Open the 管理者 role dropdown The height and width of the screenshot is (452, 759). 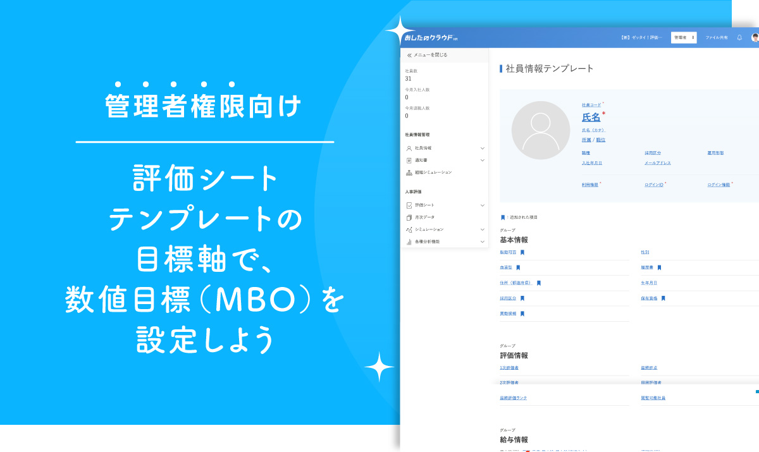tap(684, 38)
